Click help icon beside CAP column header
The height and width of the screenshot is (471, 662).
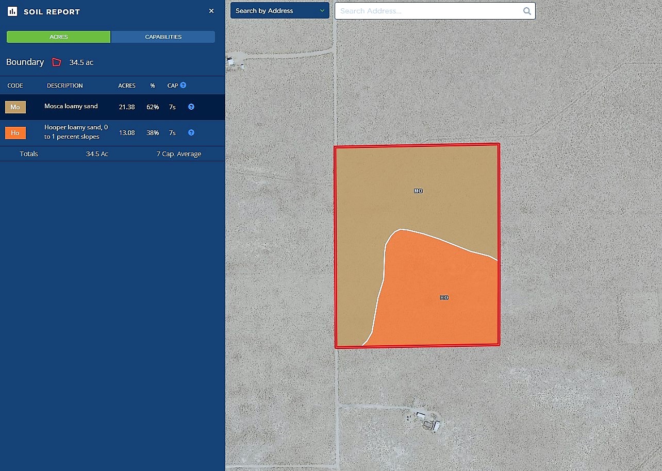tap(183, 86)
